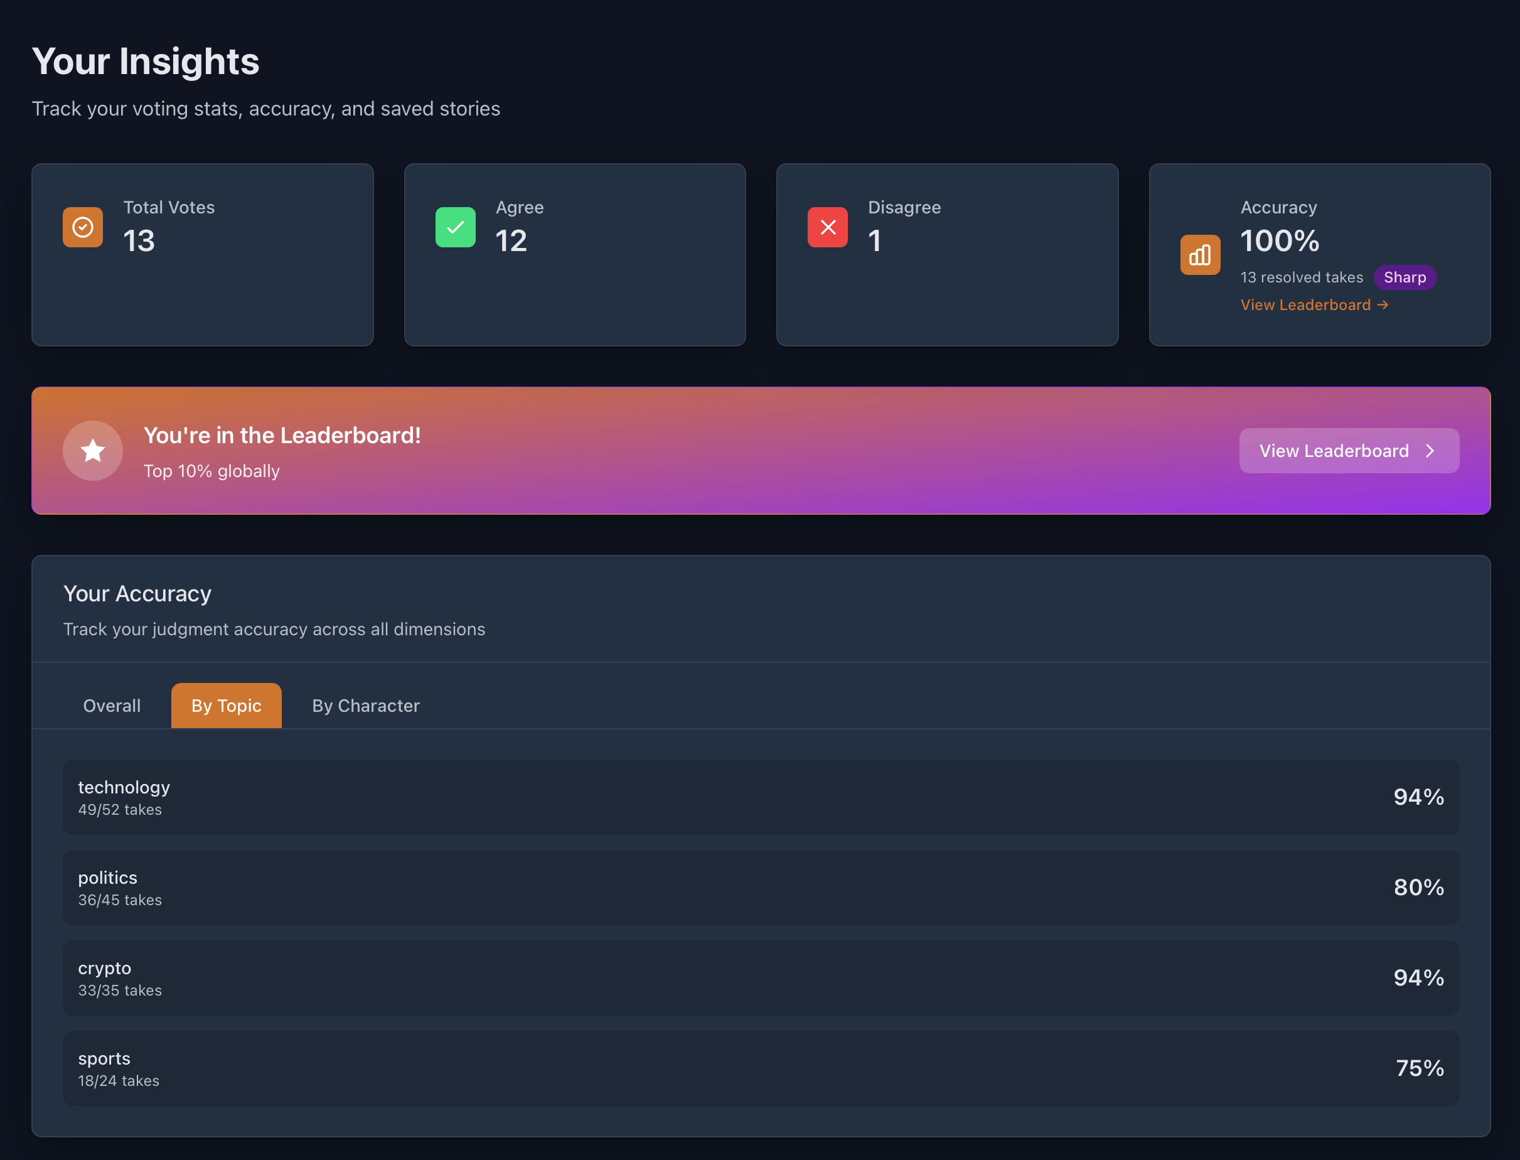Click the orange Accuracy bar chart icon
The width and height of the screenshot is (1520, 1160).
1200,255
